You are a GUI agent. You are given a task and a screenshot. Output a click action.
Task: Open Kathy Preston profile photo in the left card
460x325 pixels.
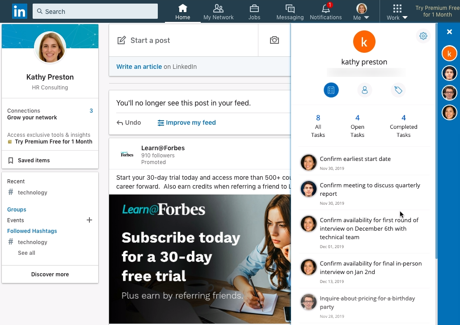click(x=50, y=47)
